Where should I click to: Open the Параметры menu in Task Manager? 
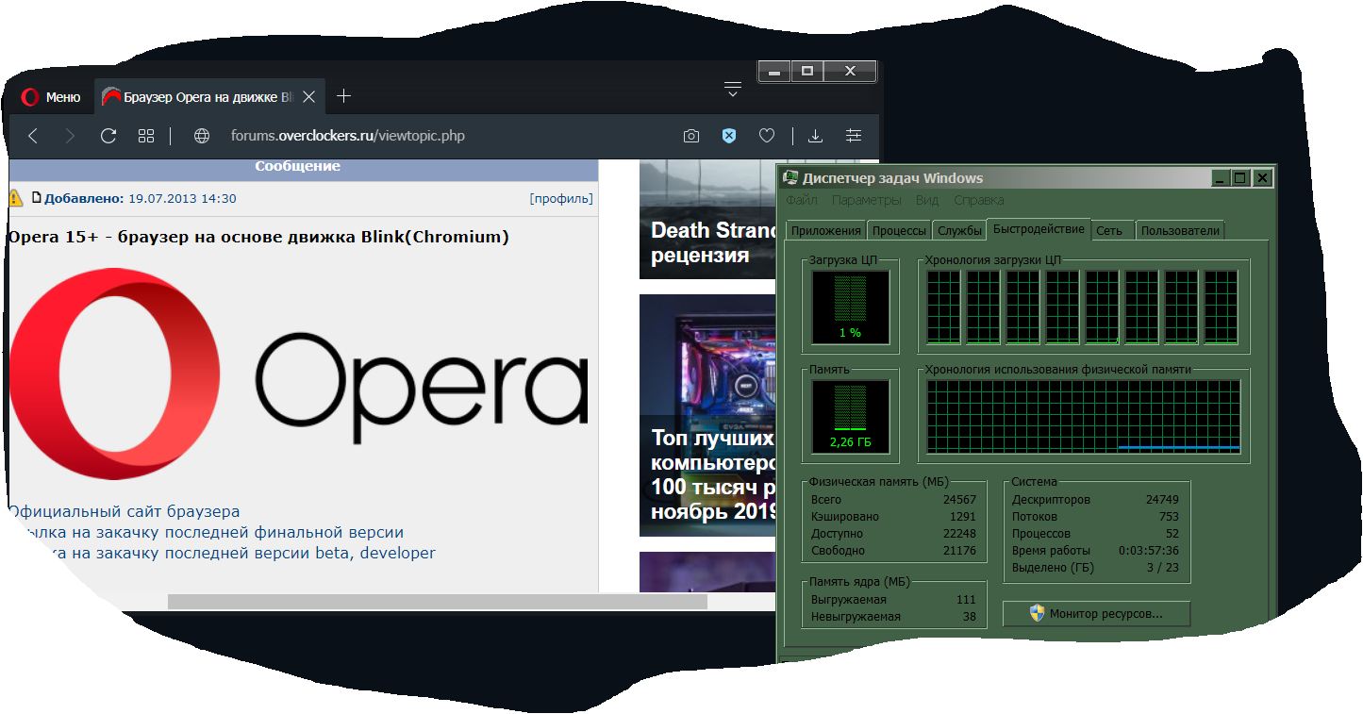tap(867, 200)
